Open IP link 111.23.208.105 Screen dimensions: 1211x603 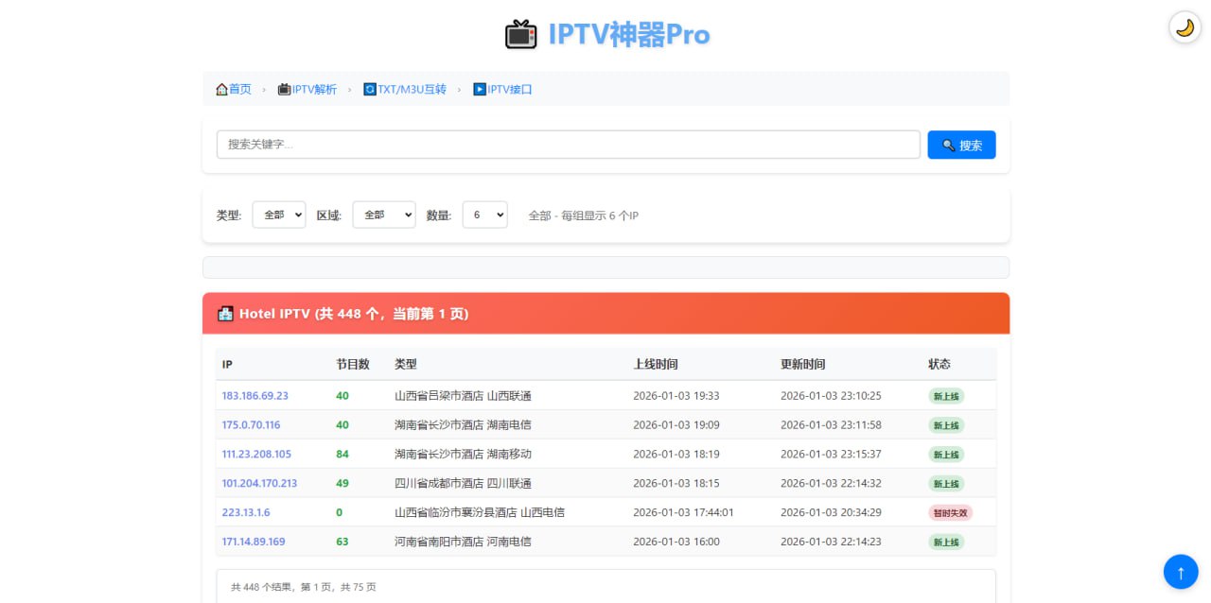[x=256, y=455]
